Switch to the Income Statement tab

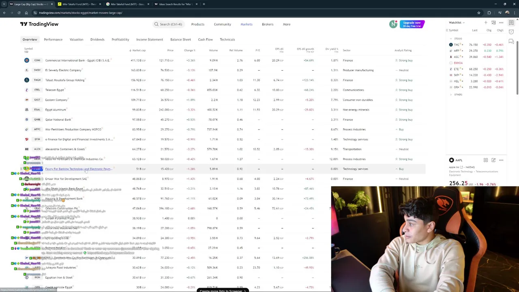coord(150,39)
